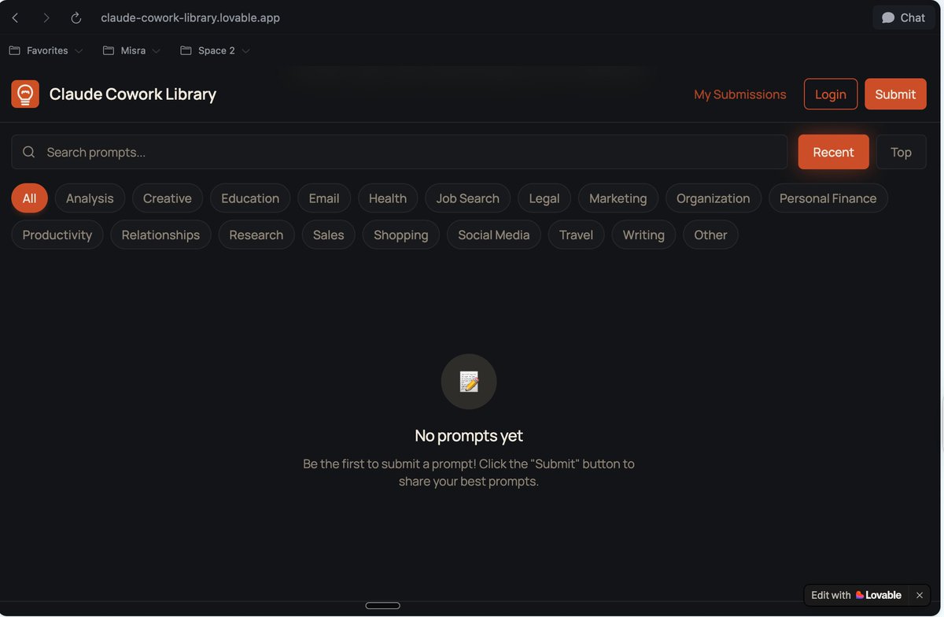Expand the Space 2 bookmark chevron
This screenshot has width=944, height=617.
pos(245,51)
